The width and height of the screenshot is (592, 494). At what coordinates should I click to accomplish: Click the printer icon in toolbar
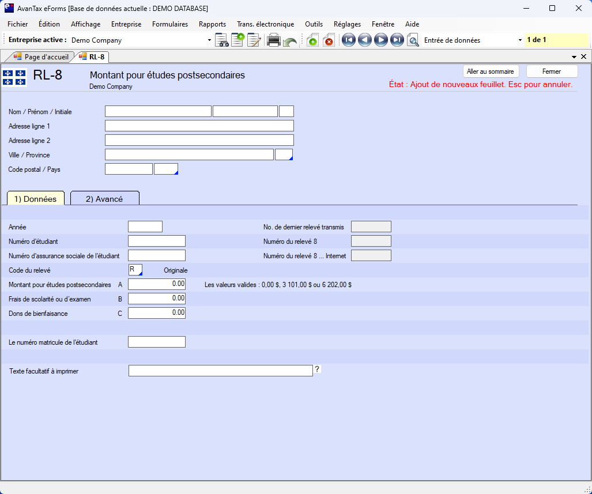click(274, 40)
